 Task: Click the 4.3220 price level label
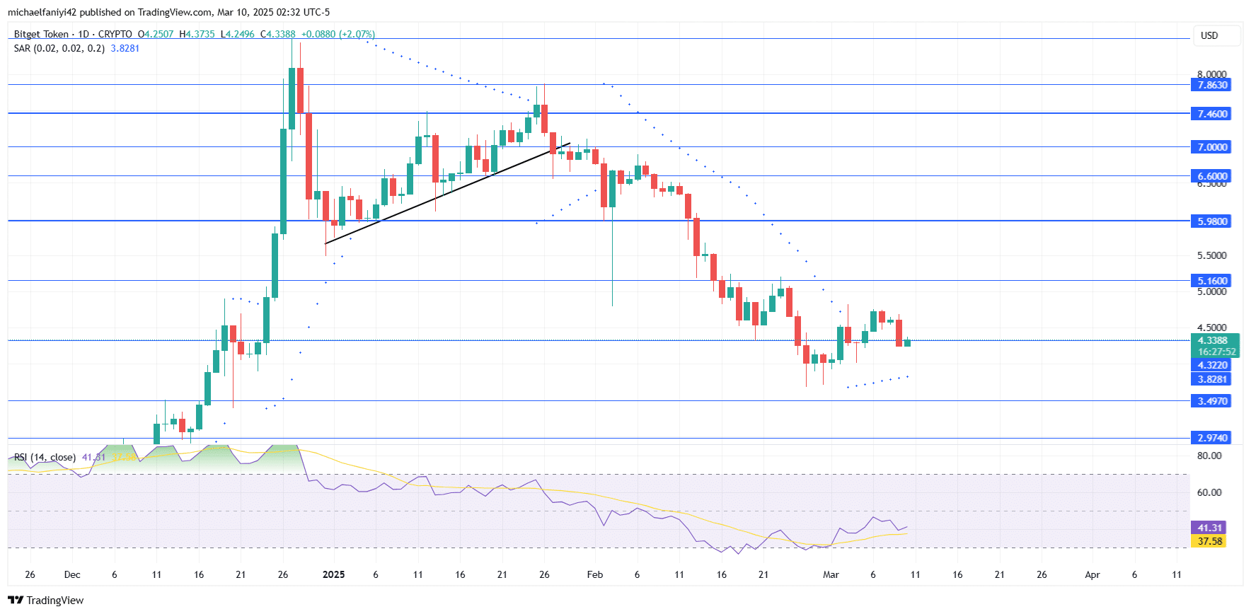[x=1211, y=365]
